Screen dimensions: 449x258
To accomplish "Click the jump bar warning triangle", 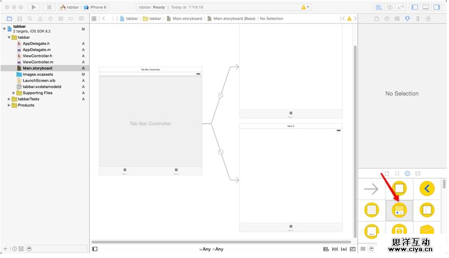I will point(349,19).
